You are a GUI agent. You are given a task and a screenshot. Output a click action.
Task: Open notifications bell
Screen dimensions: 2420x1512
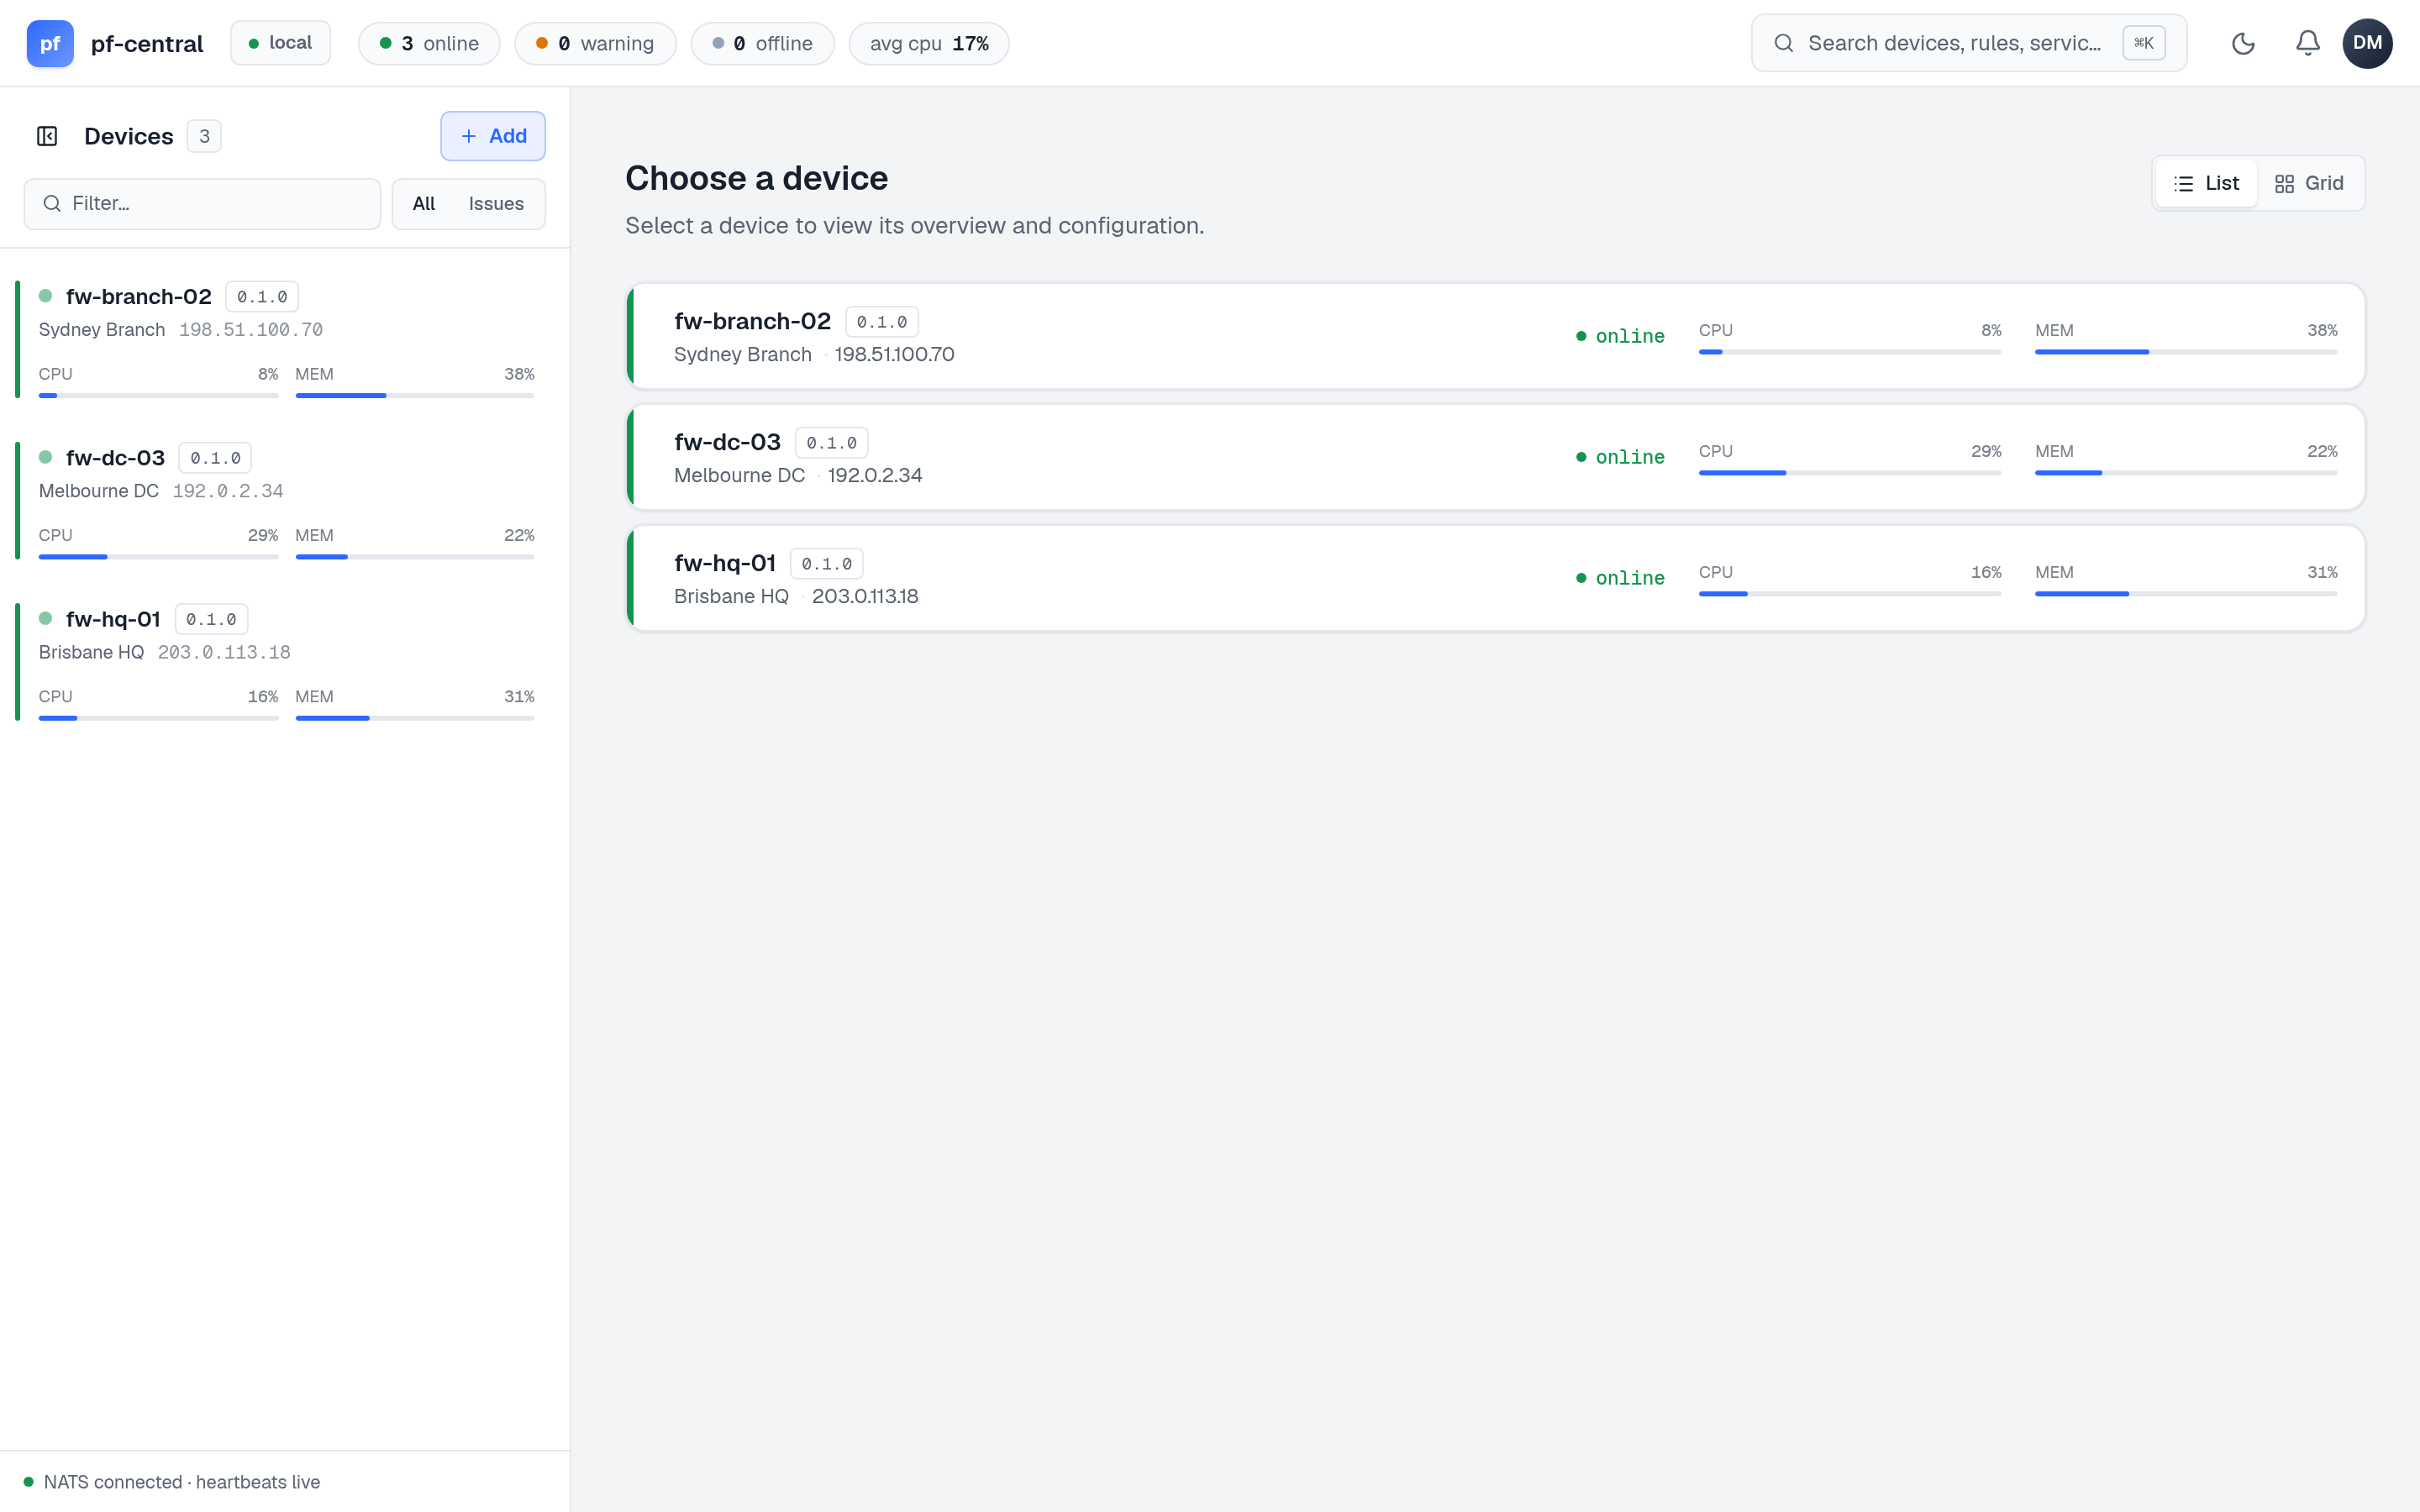(x=2307, y=43)
